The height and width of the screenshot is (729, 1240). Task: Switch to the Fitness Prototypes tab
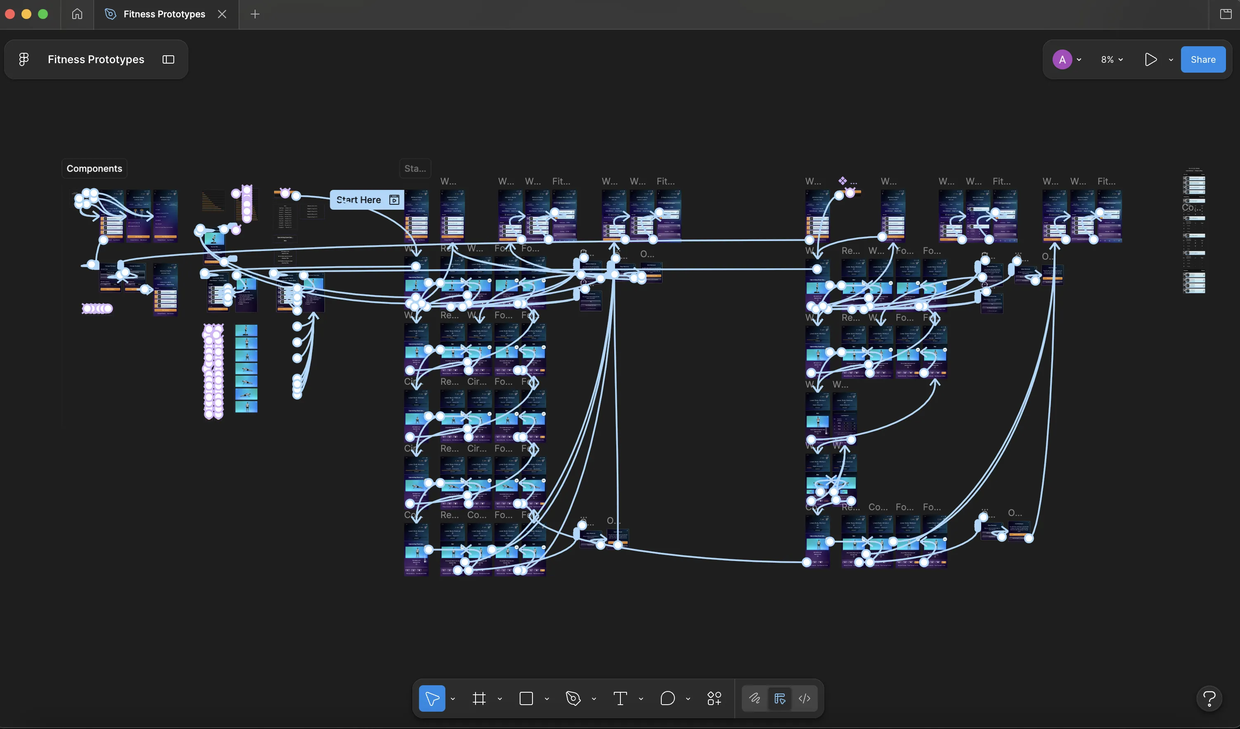pyautogui.click(x=164, y=14)
